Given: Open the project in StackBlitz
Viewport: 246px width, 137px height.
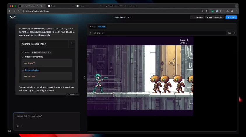Looking at the screenshot, I should [x=215, y=17].
